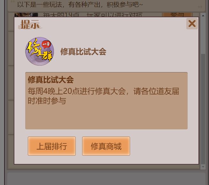The height and width of the screenshot is (185, 209).
Task: Click the bold 修真比试大会 title in description box
Action: click(x=50, y=80)
